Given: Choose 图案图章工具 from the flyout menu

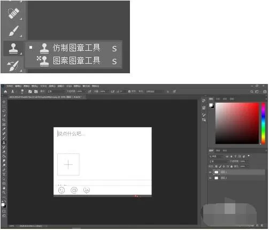Looking at the screenshot, I should point(73,60).
